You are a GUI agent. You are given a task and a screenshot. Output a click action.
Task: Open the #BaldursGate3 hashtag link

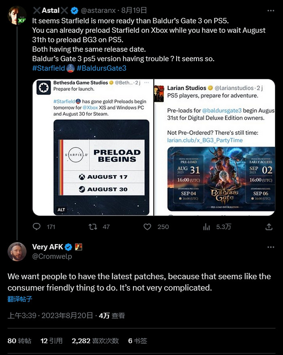pos(101,68)
